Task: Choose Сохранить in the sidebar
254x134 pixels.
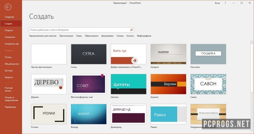Action: coord(10,37)
